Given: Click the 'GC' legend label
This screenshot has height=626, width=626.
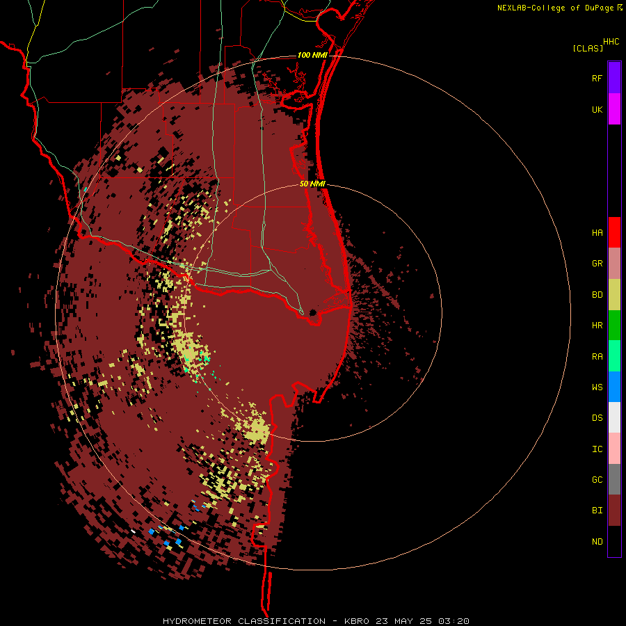Looking at the screenshot, I should pos(597,480).
